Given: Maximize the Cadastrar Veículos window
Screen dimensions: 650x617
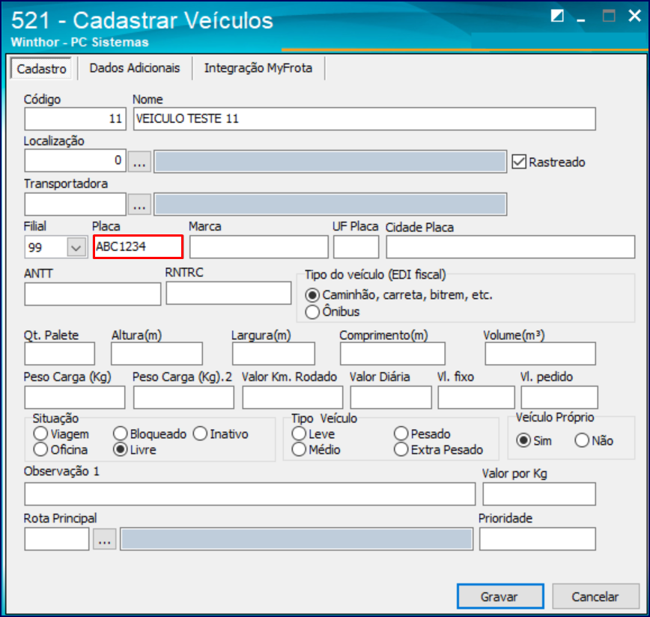Looking at the screenshot, I should [609, 16].
